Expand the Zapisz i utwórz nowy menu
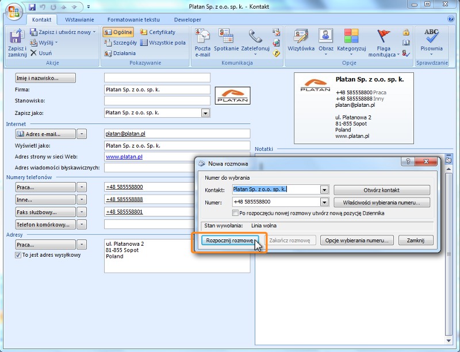This screenshot has width=460, height=352. point(94,32)
